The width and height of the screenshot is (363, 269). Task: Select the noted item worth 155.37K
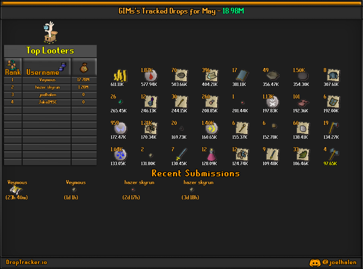(x=242, y=128)
